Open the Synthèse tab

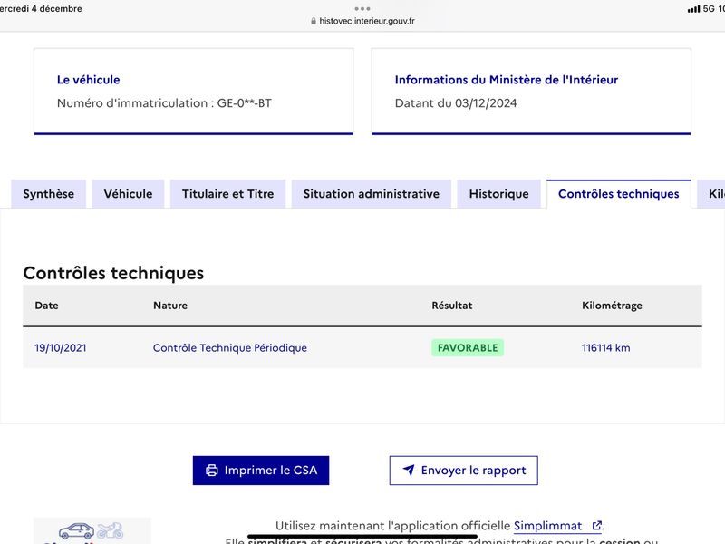[x=49, y=194]
